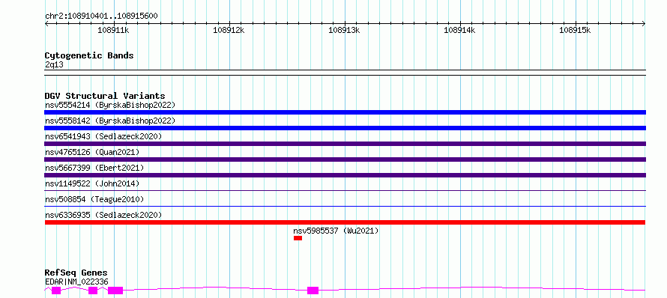Click the 108915k ruler position
This screenshot has height=298, width=667.
point(575,30)
